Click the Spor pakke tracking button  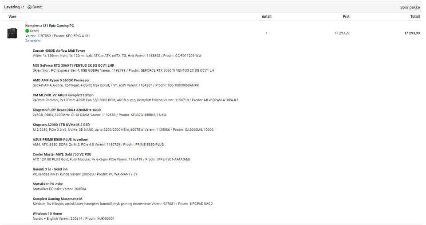(x=410, y=8)
